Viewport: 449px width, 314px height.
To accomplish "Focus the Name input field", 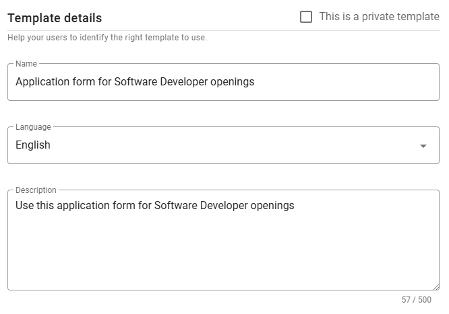I will [x=337, y=82].
